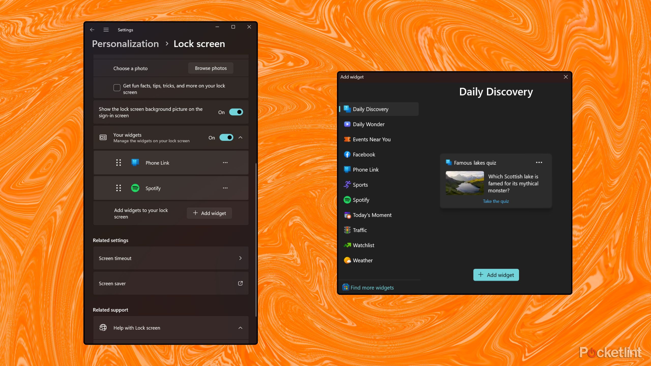Click the Facebook icon in the Add widget list
The height and width of the screenshot is (366, 651).
[x=347, y=154]
